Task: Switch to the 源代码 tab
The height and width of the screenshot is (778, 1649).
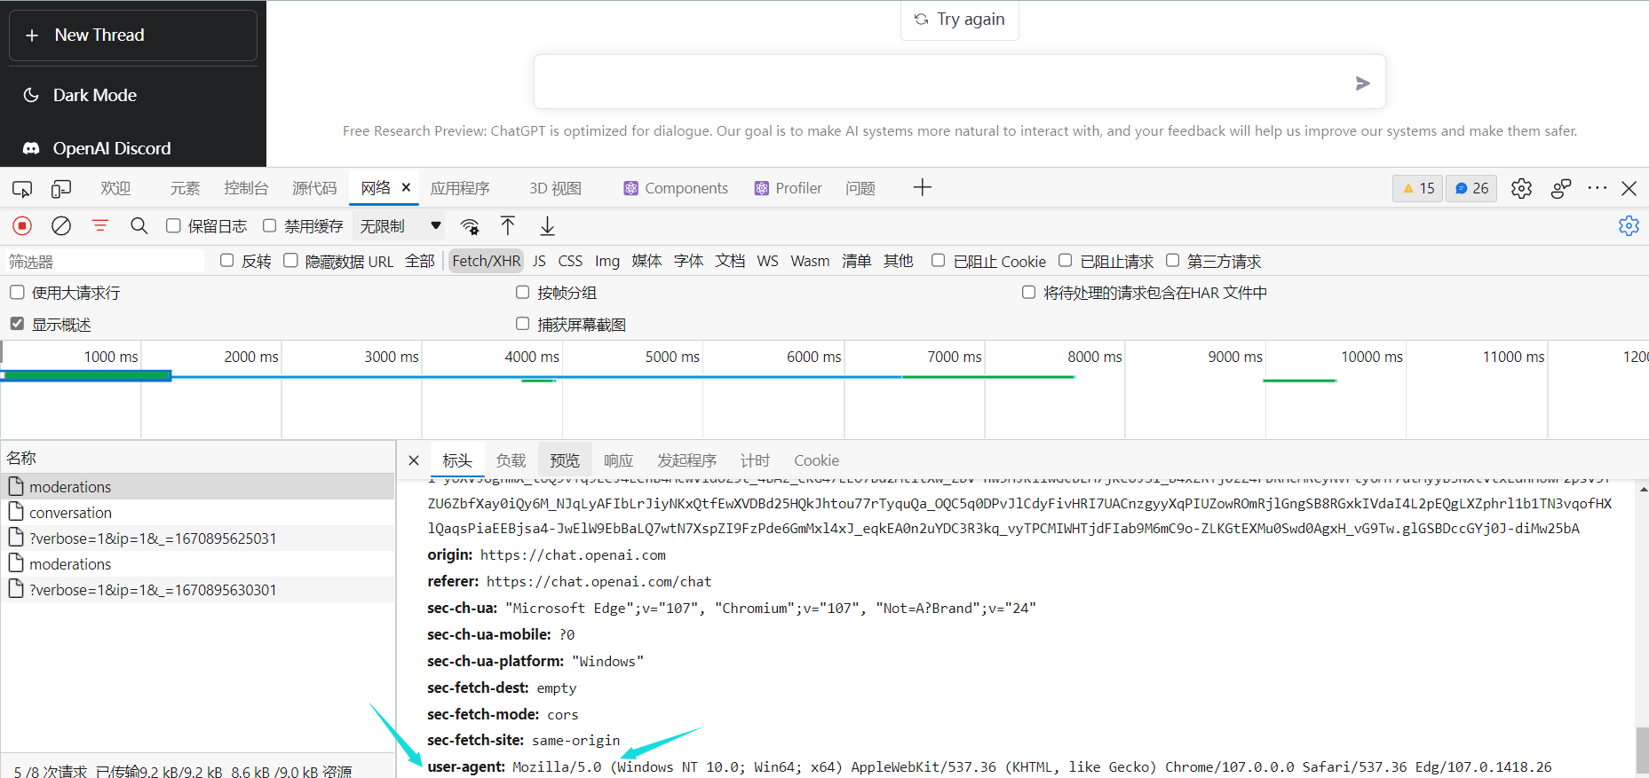Action: pyautogui.click(x=314, y=188)
